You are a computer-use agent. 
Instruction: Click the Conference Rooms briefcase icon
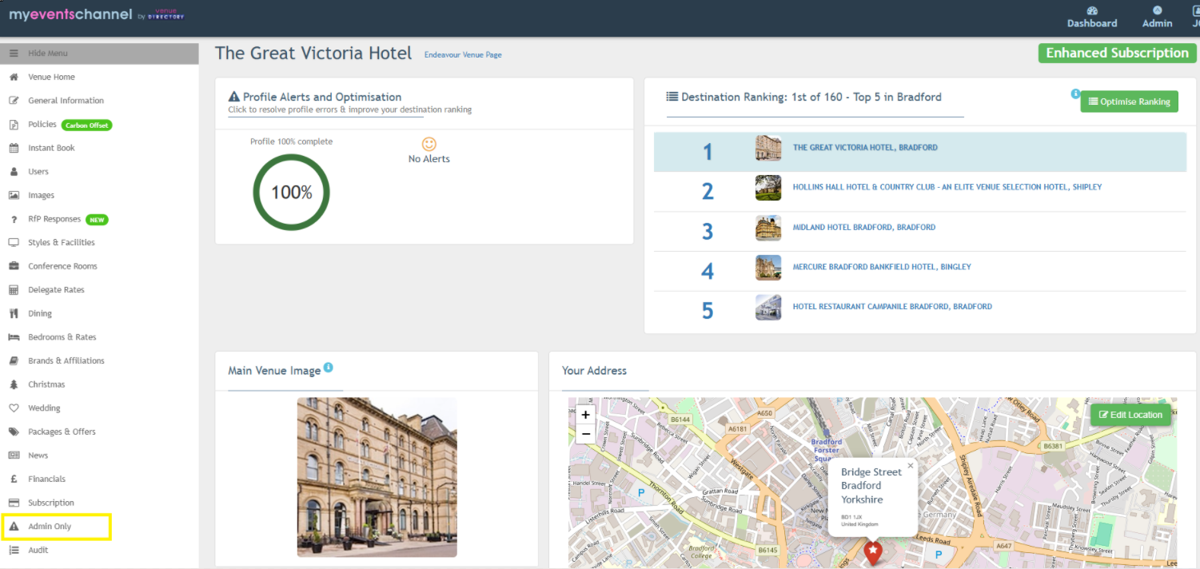(14, 266)
